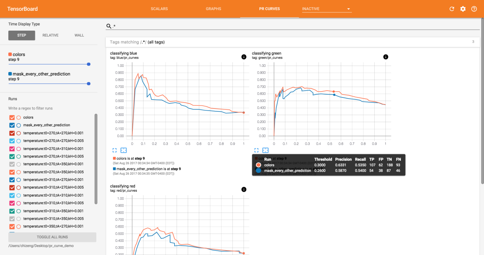Click the run label temperature:t0=270,tA=310,kH=0.001
This screenshot has width=484, height=255.
[53, 148]
